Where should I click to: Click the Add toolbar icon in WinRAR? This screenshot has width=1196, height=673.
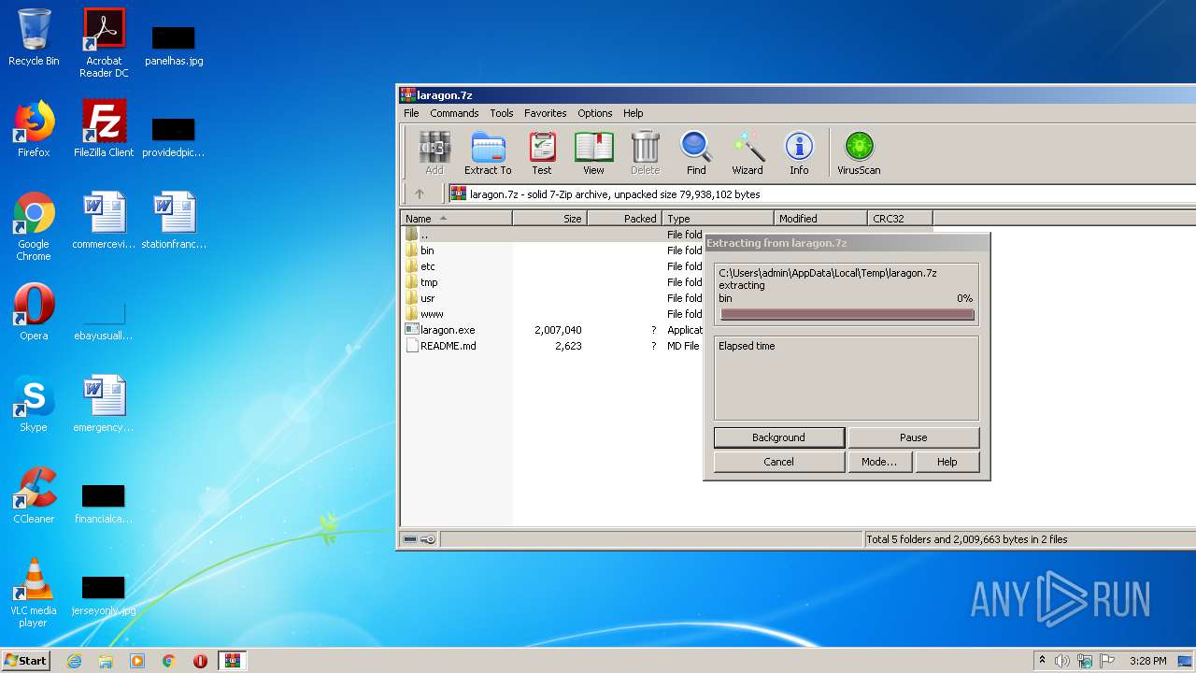[434, 153]
